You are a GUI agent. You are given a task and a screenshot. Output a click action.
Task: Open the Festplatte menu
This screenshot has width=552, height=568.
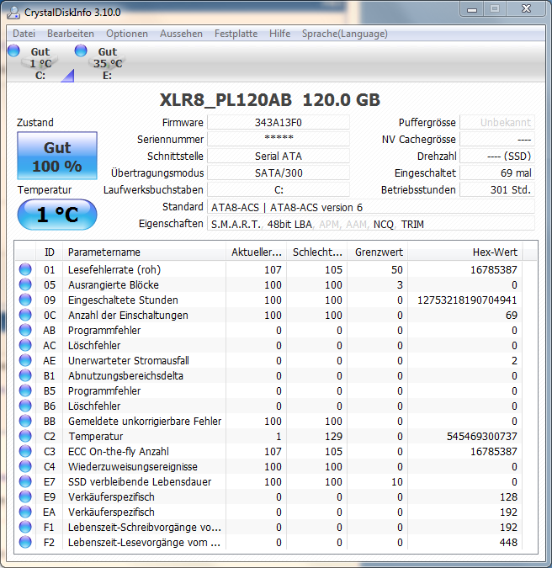click(236, 34)
